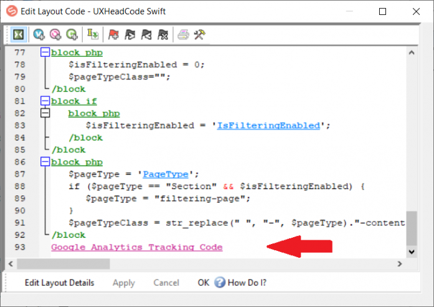Collapse the block if on line 81
Viewport: 434px width, 307px height.
tap(45, 101)
